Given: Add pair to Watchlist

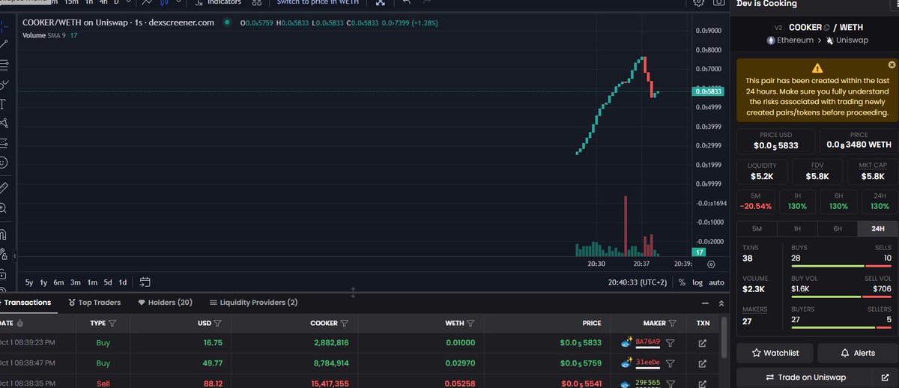Looking at the screenshot, I should pos(775,353).
